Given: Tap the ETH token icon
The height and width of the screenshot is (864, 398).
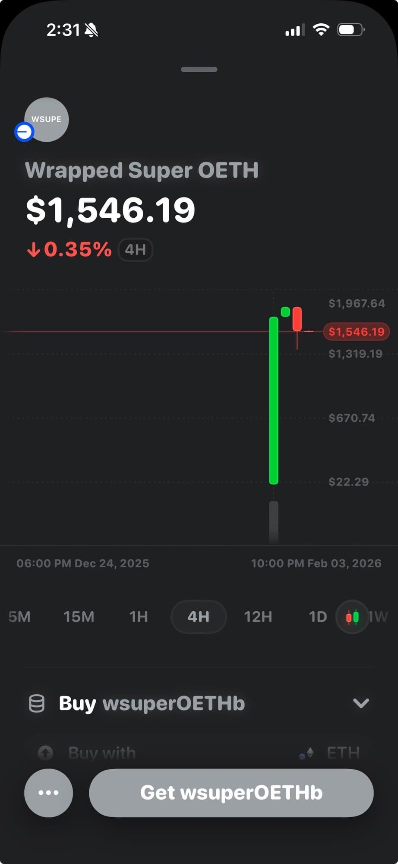Looking at the screenshot, I should [x=309, y=753].
